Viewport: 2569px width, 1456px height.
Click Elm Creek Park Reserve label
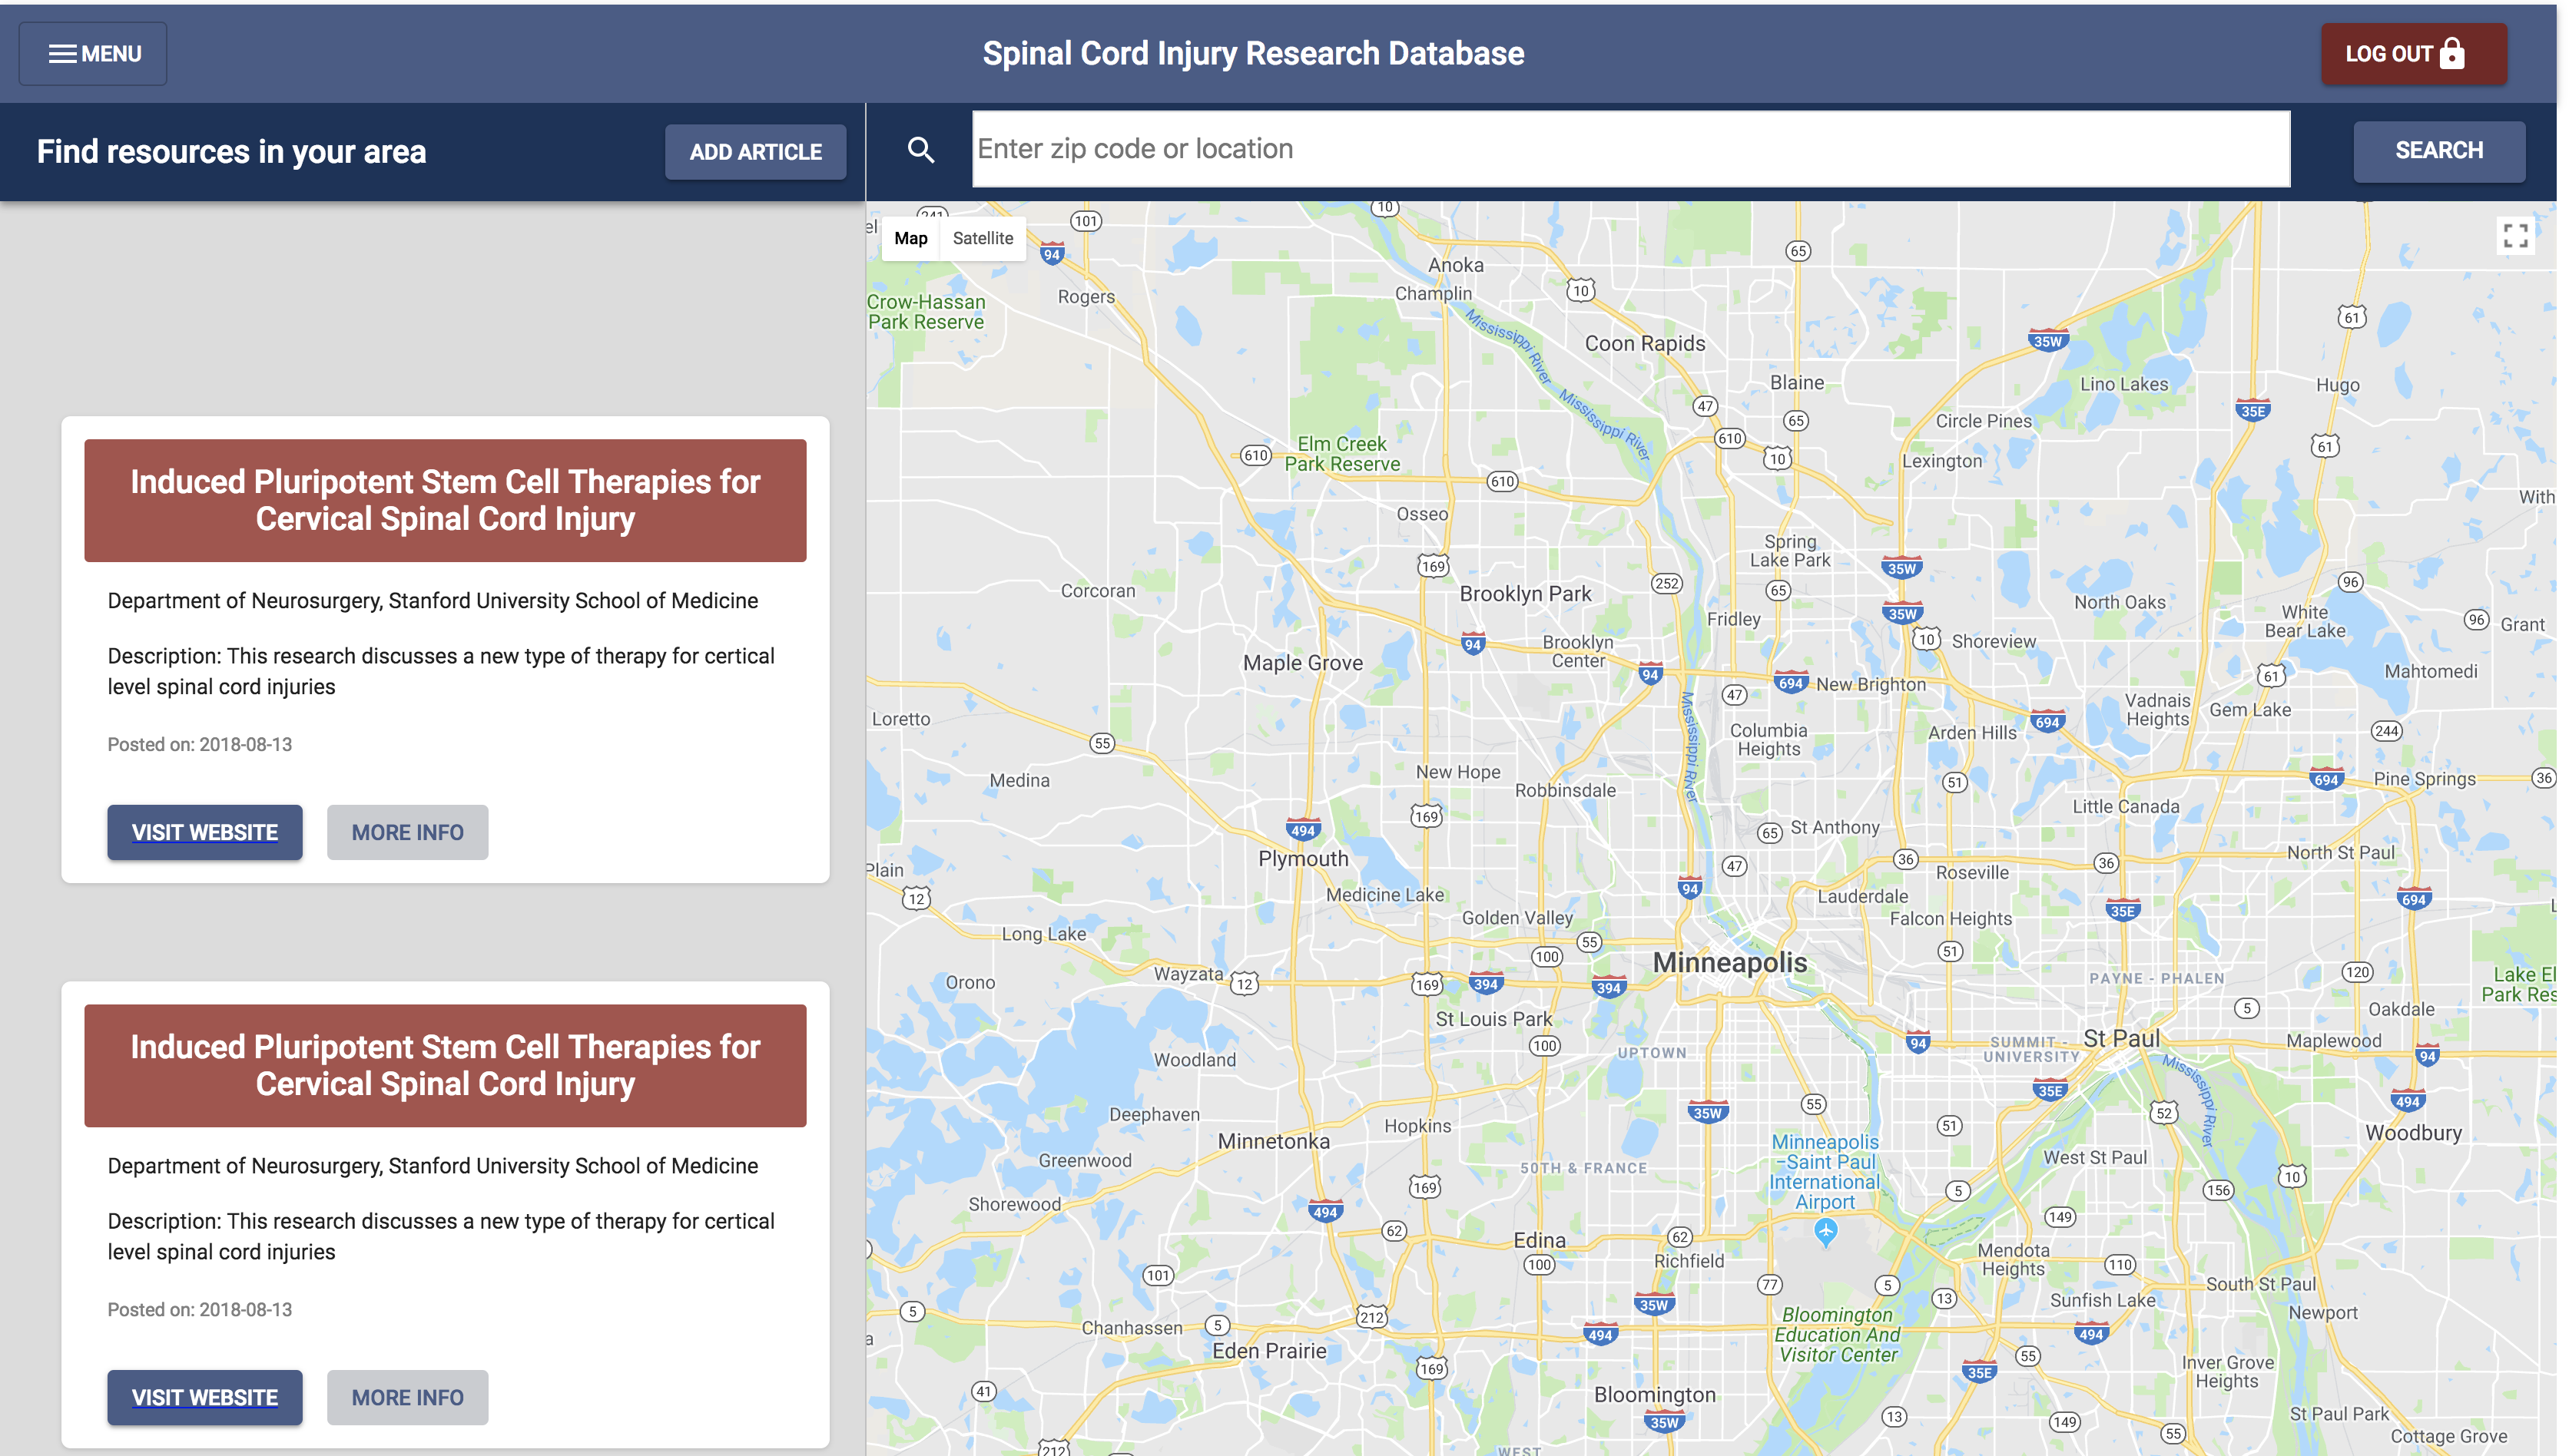click(x=1341, y=453)
